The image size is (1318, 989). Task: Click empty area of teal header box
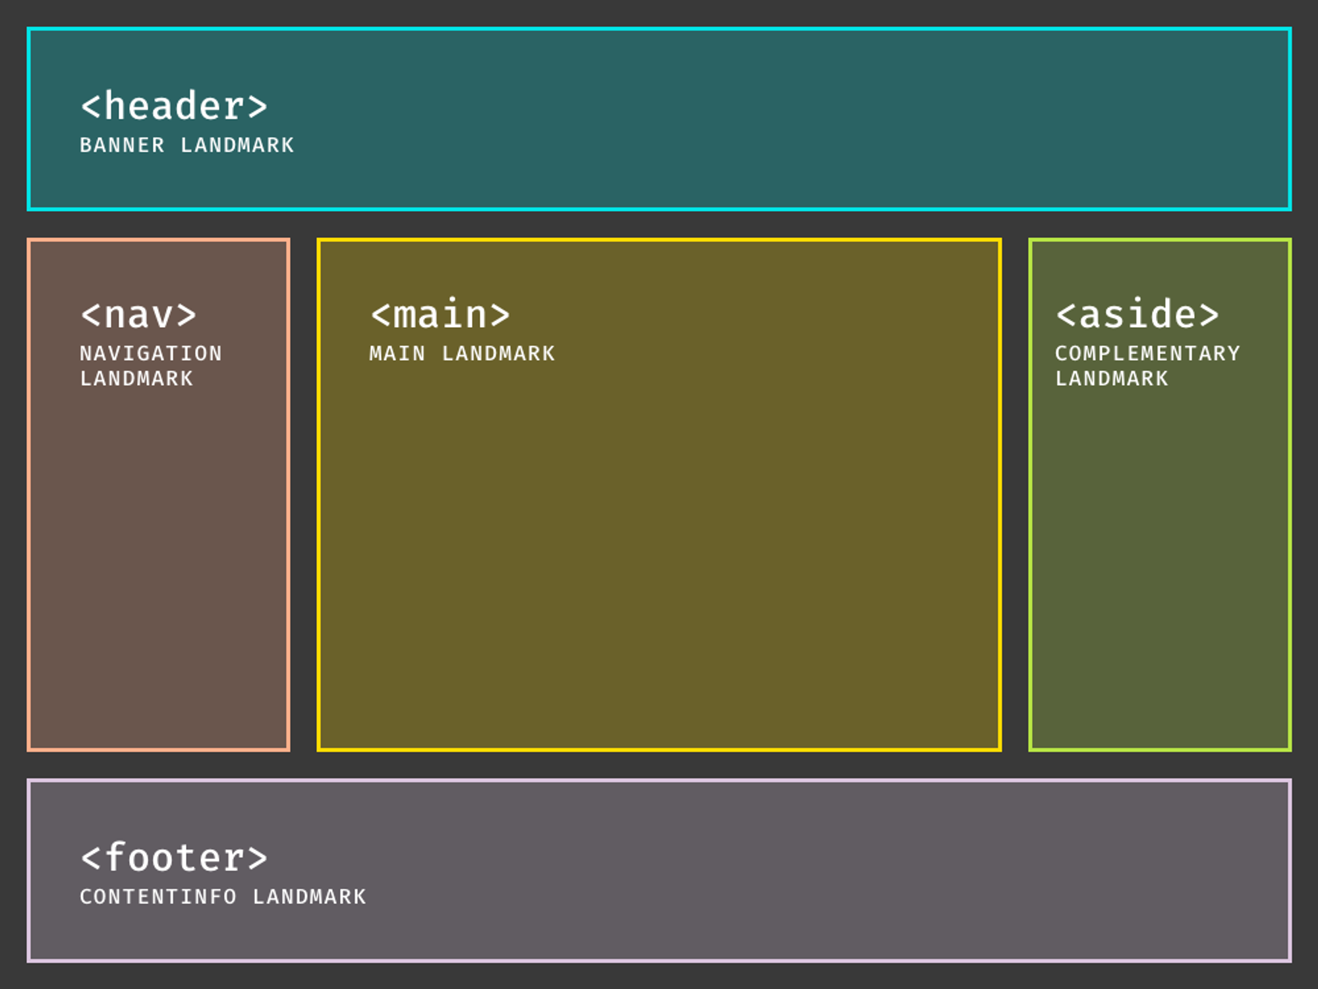(791, 119)
